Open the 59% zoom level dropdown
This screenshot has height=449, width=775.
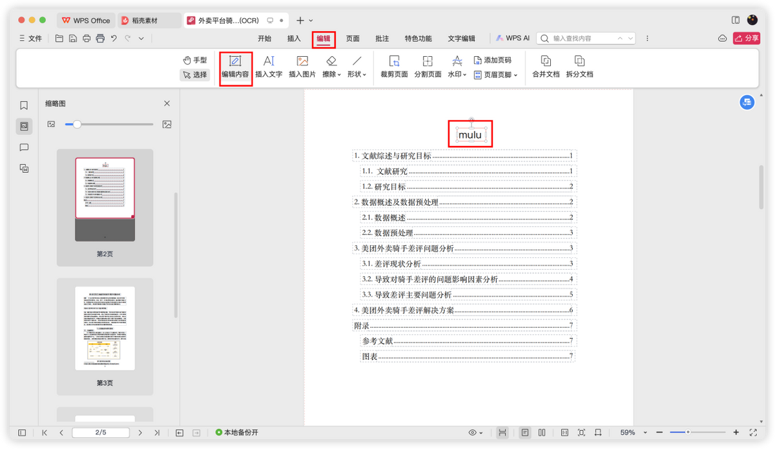coord(631,432)
